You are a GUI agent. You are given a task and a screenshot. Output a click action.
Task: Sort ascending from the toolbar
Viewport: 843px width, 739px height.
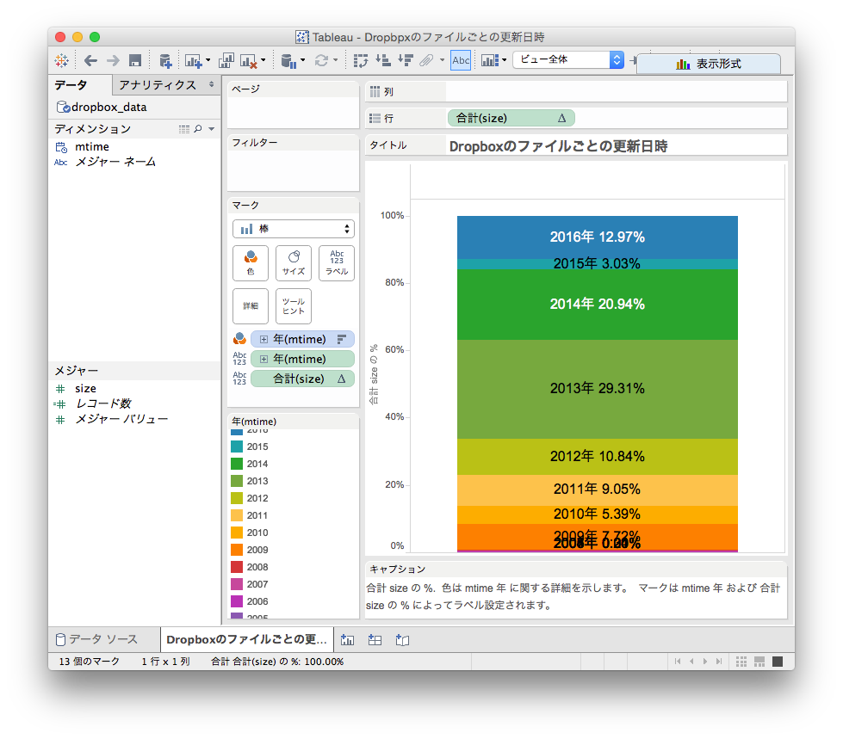point(383,61)
